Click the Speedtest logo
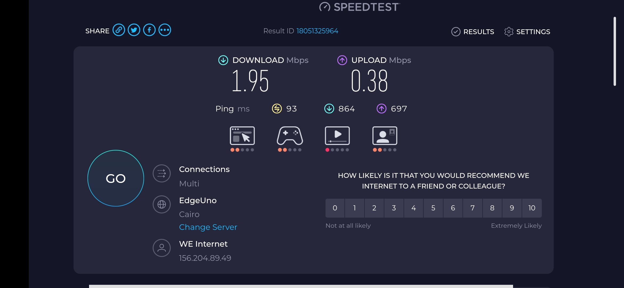The height and width of the screenshot is (288, 624). [x=359, y=7]
